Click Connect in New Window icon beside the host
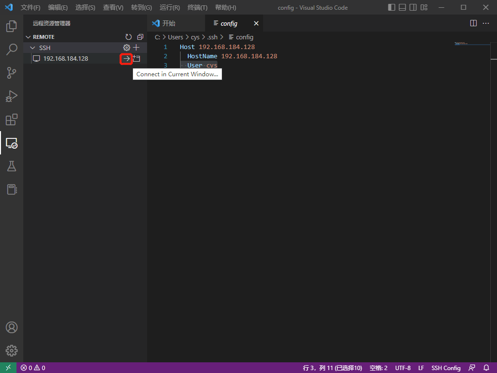The image size is (497, 373). [x=136, y=58]
